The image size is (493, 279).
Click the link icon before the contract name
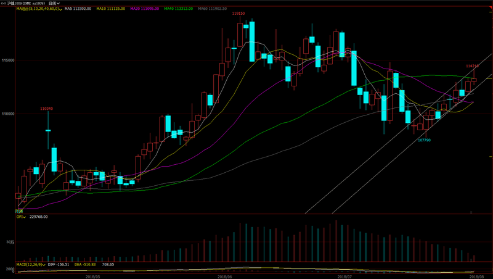point(4,3)
